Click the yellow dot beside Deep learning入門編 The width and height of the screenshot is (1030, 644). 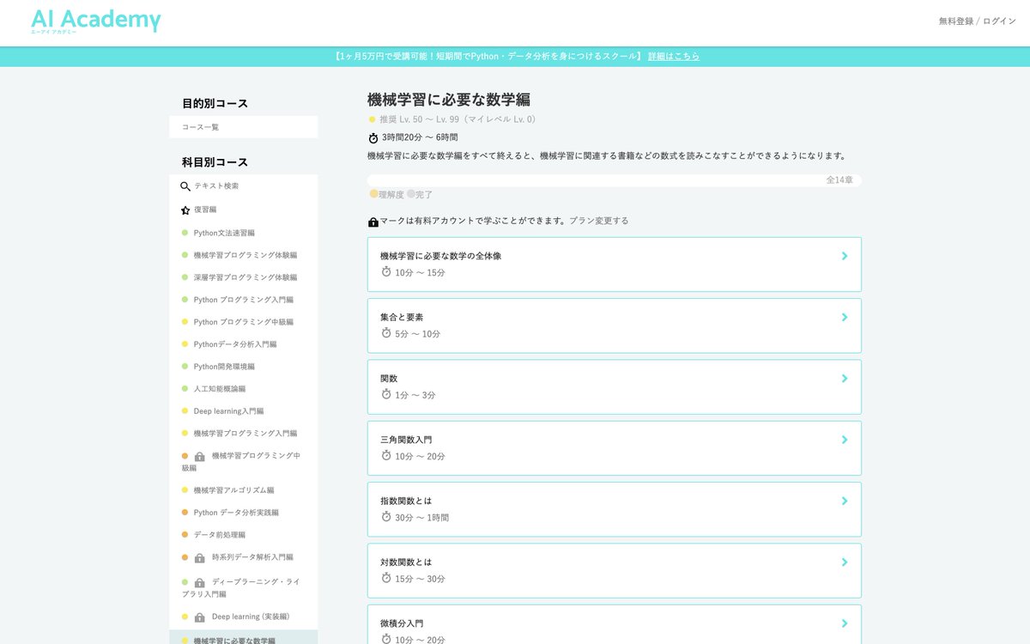pos(185,411)
